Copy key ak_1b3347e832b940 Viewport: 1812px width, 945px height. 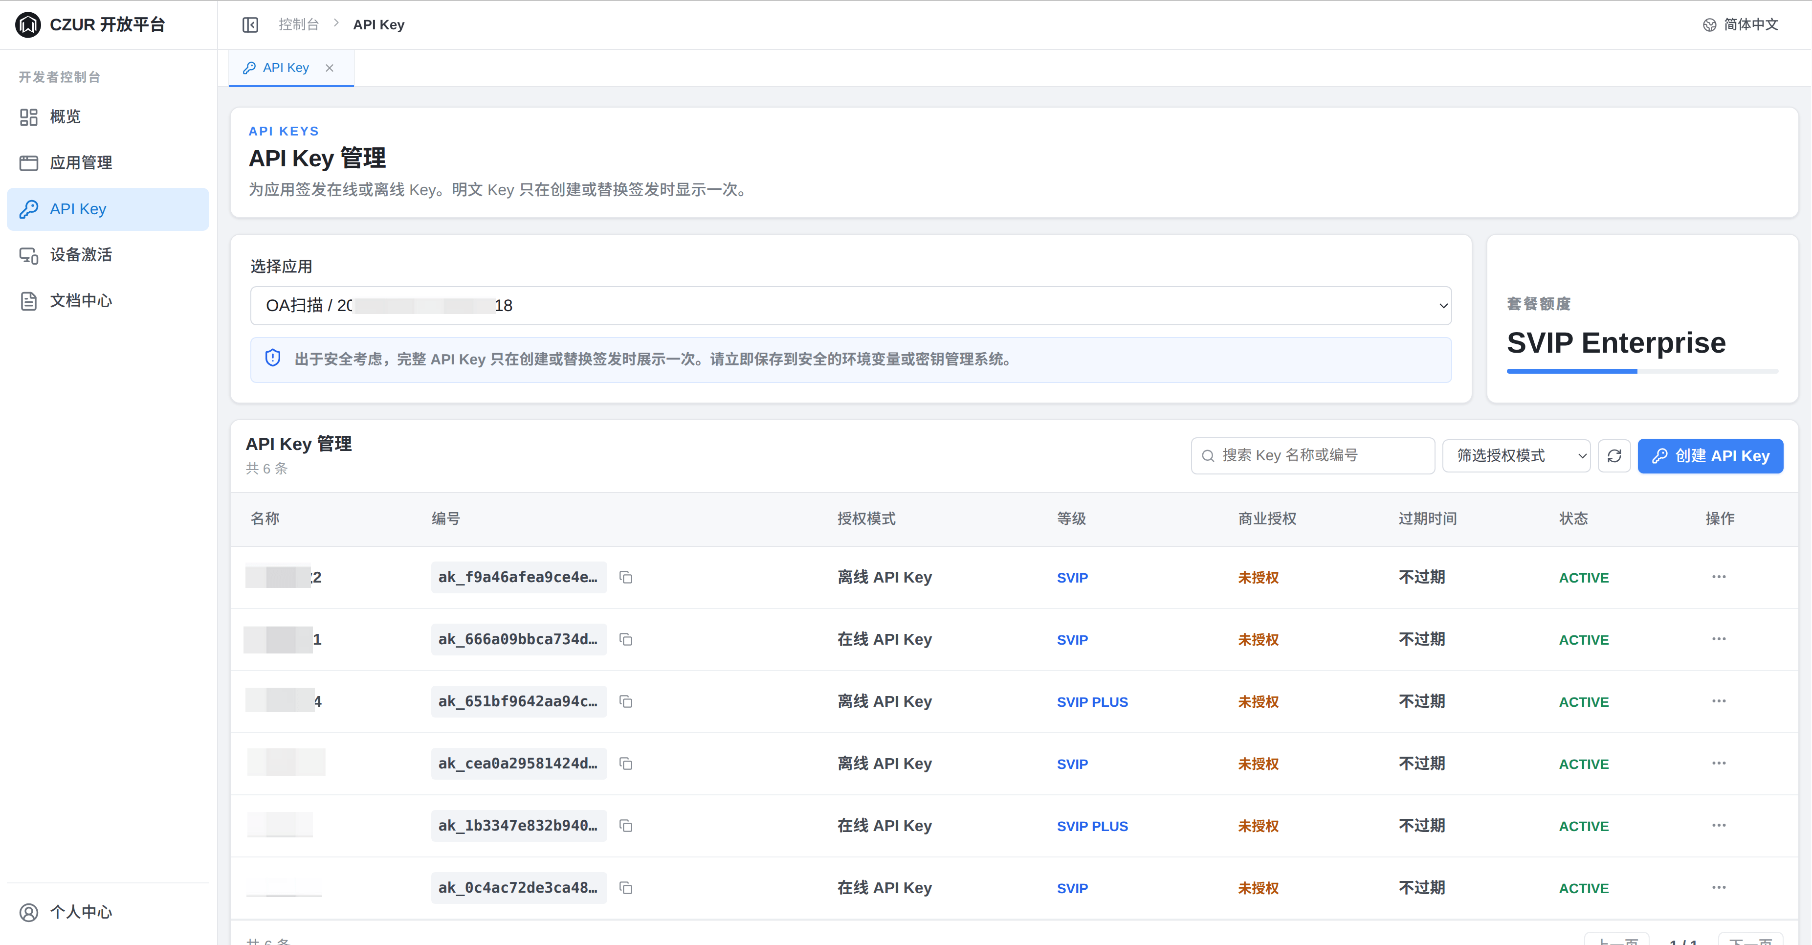[626, 826]
